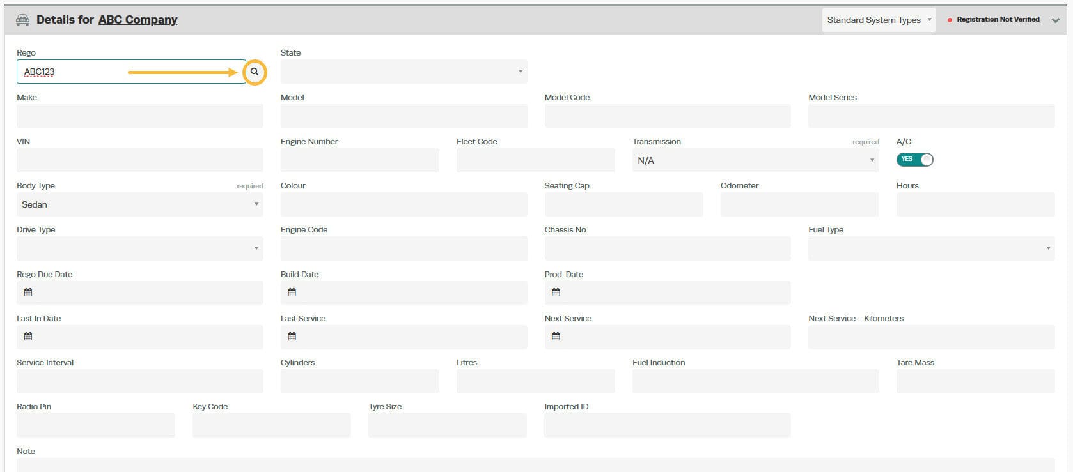This screenshot has height=472, width=1073.
Task: Click the Imported ID input field
Action: pos(668,425)
